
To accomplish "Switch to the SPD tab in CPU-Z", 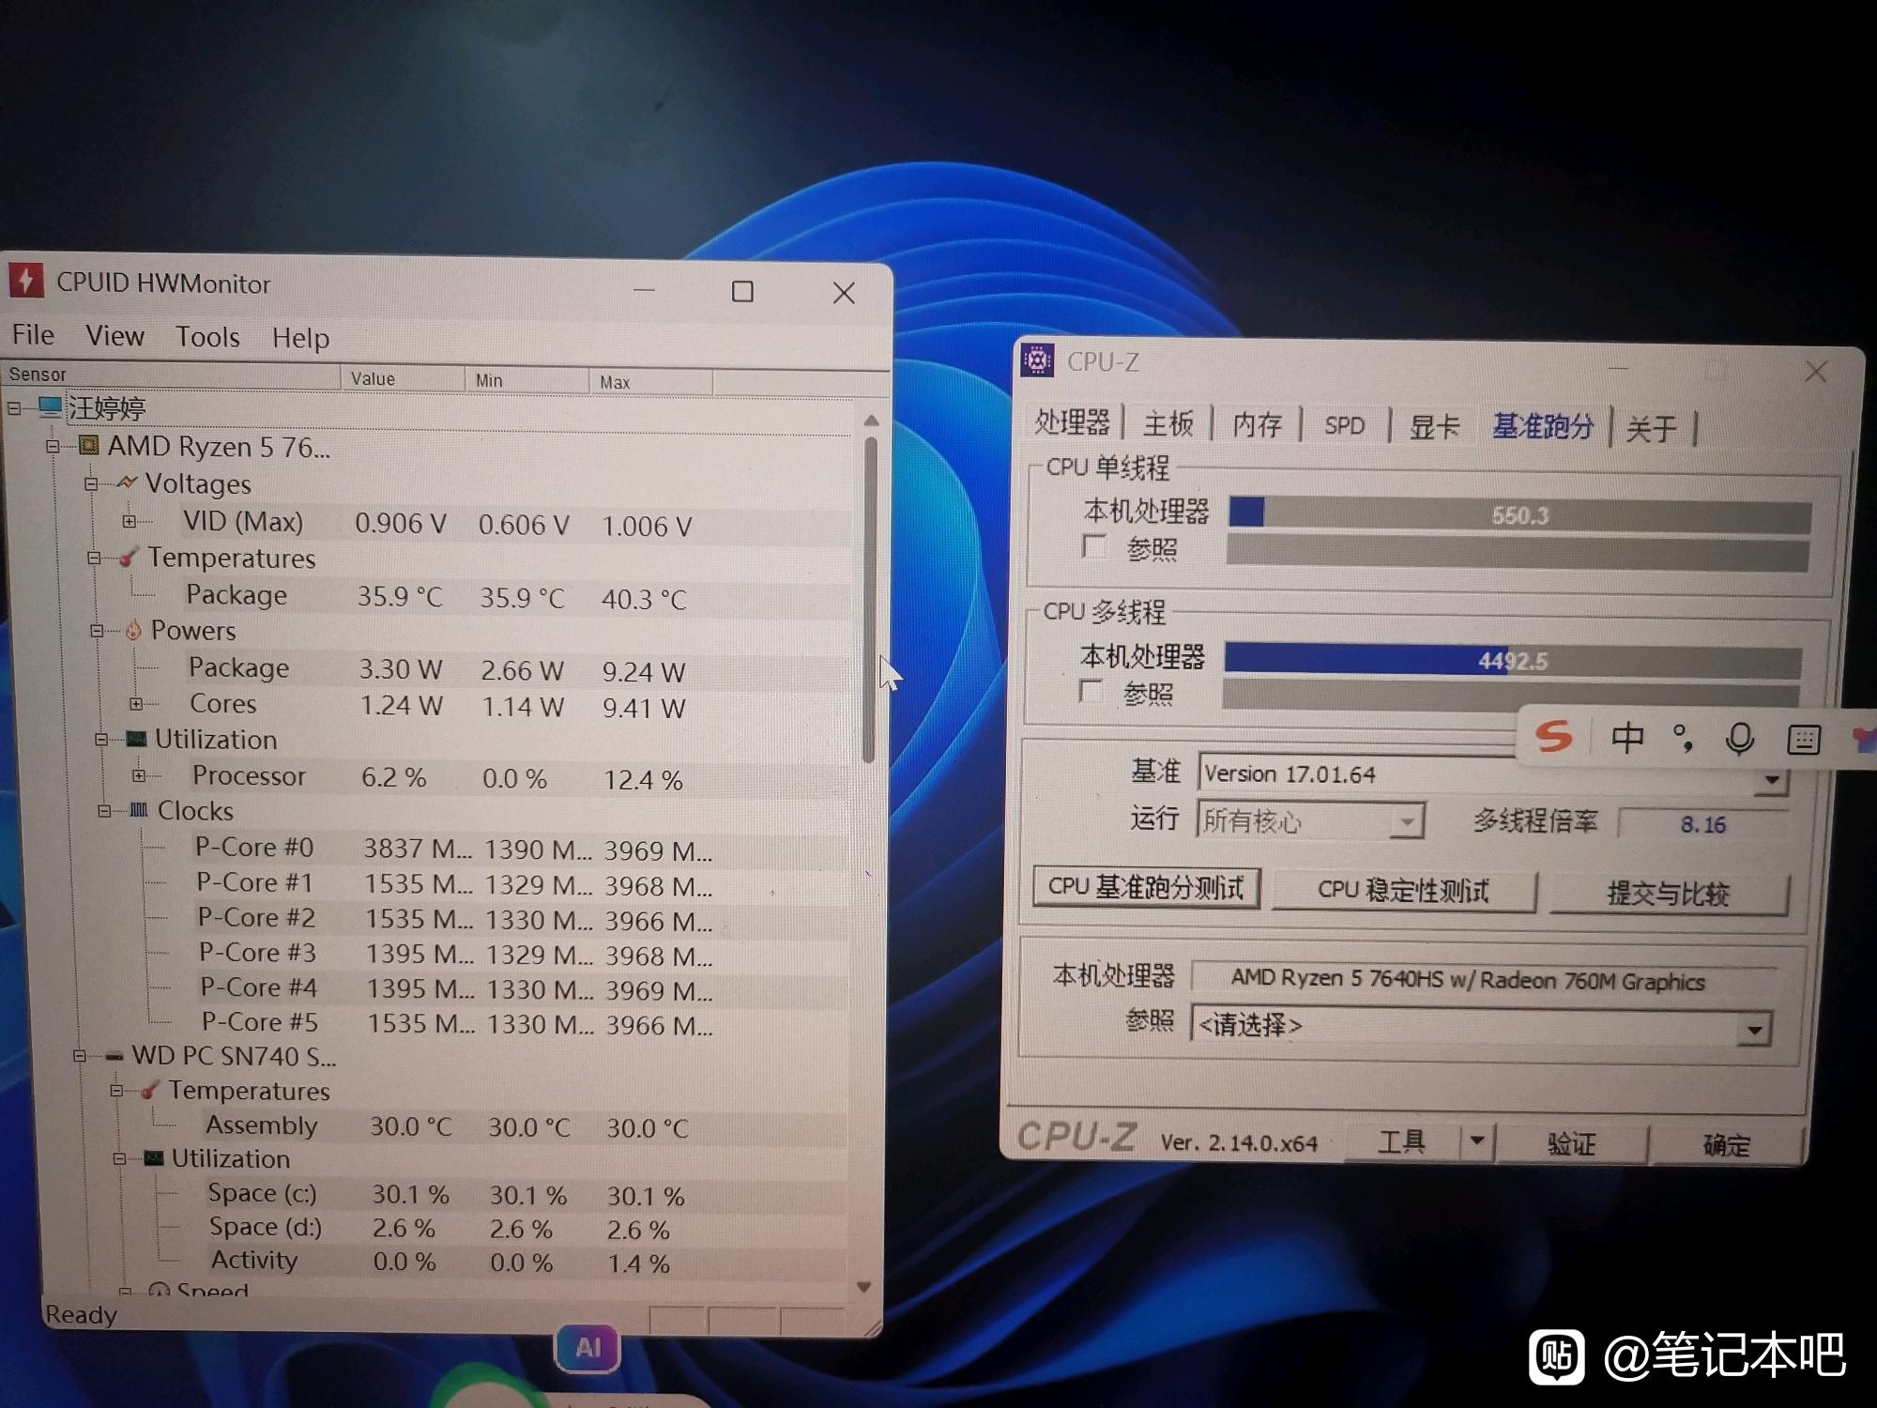I will coord(1344,425).
